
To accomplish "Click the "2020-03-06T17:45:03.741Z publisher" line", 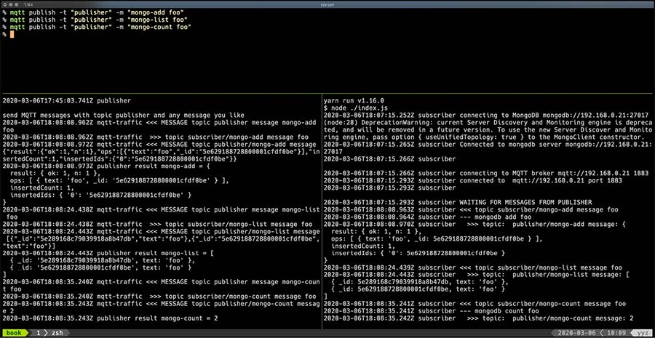I will click(67, 100).
